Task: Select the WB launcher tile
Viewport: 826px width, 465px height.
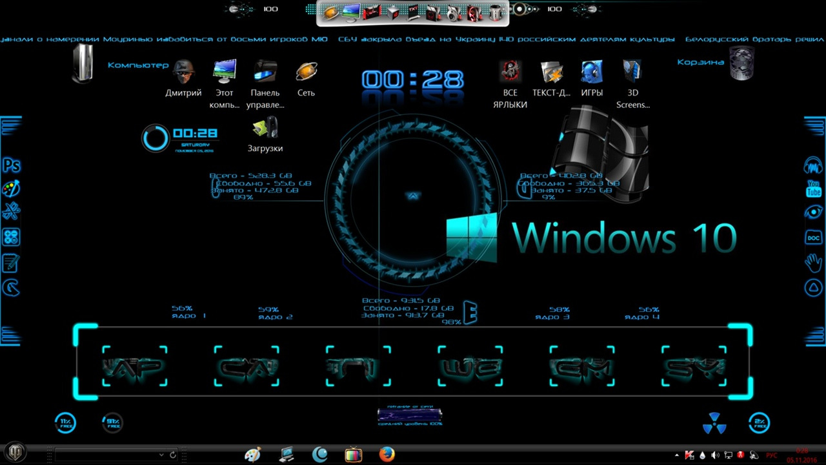Action: [x=470, y=366]
